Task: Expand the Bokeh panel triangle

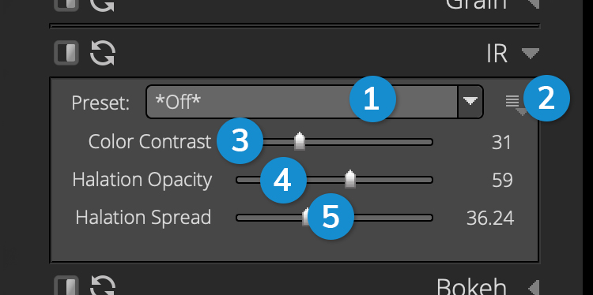Action: click(533, 287)
